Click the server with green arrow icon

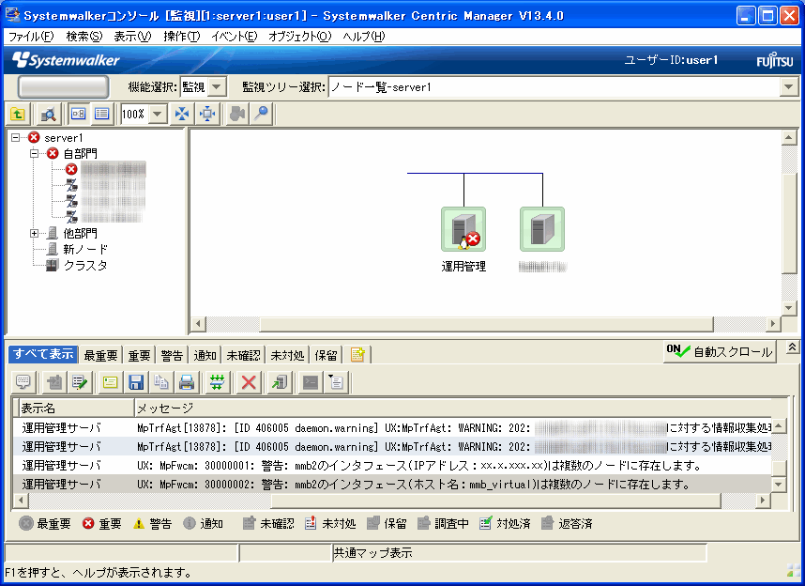pos(280,382)
